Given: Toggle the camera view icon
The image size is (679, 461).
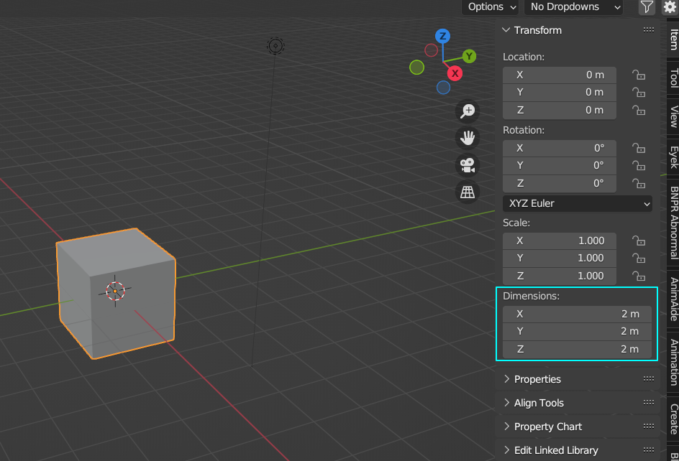Looking at the screenshot, I should (x=468, y=165).
